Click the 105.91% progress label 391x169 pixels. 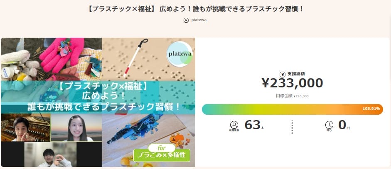[371, 109]
